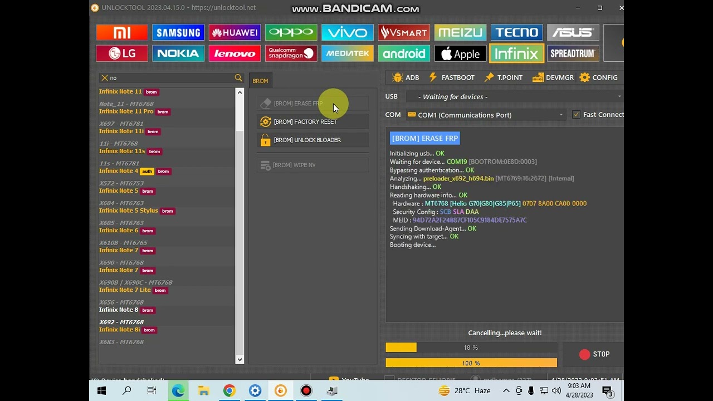The image size is (713, 401).
Task: Click the [BROM] ERASE FRP button
Action: [x=312, y=104]
